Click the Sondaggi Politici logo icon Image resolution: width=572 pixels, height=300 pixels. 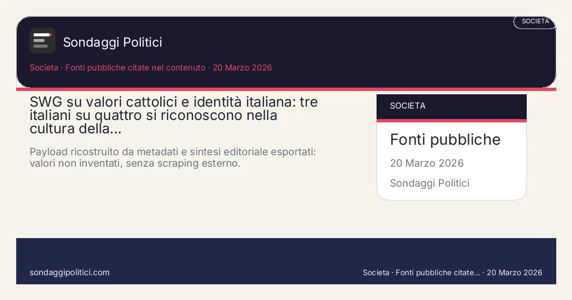[x=42, y=40]
